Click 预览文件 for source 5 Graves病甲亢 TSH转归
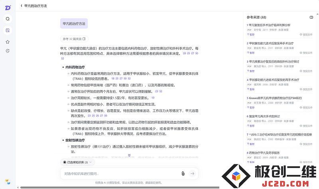319x189 pixels. [x=306, y=107]
